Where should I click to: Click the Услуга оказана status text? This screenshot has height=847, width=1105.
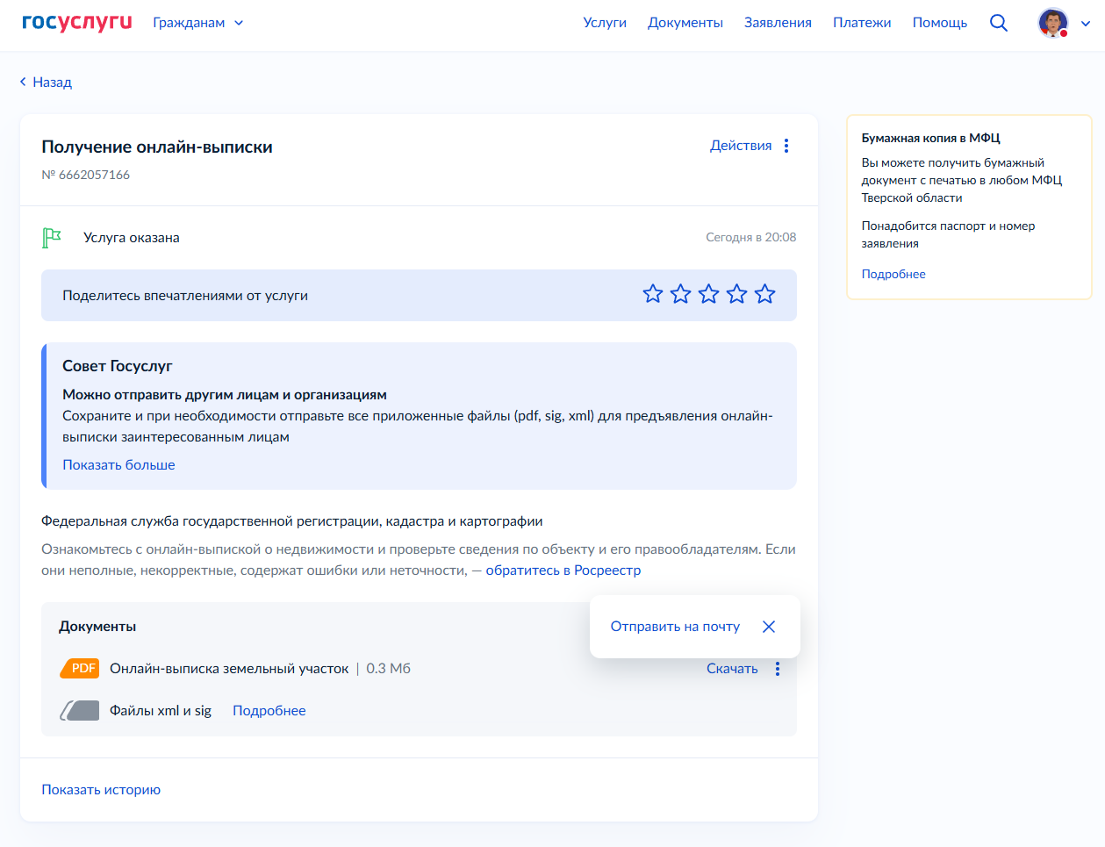tap(132, 238)
